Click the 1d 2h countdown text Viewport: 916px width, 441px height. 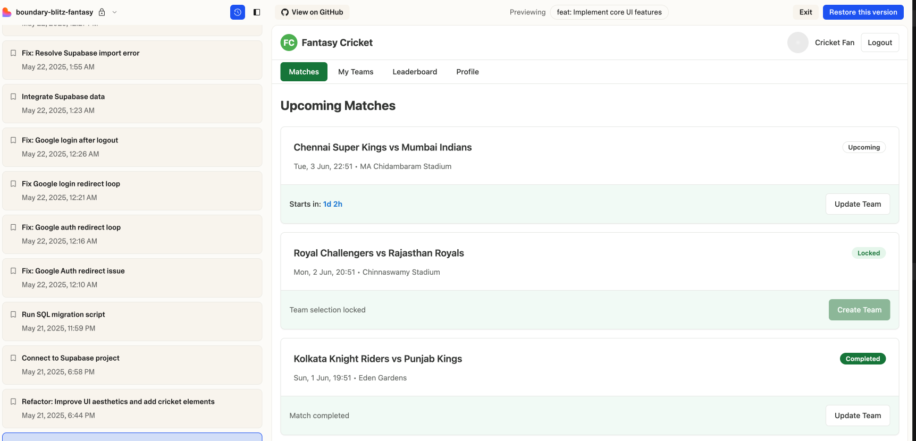pos(333,204)
